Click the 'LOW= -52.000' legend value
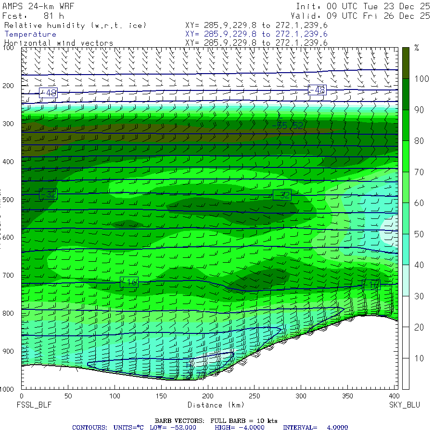This screenshot has width=433, height=433. [173, 428]
